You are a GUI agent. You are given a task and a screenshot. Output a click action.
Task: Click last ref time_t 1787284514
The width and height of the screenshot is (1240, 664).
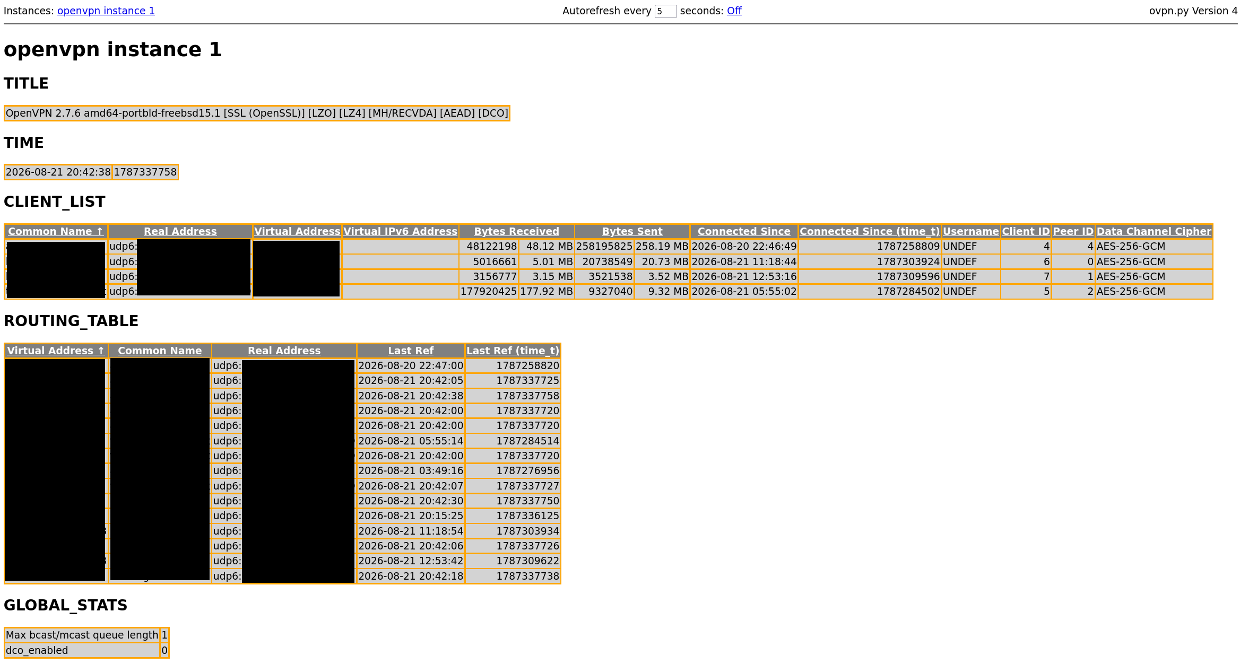[x=513, y=441]
